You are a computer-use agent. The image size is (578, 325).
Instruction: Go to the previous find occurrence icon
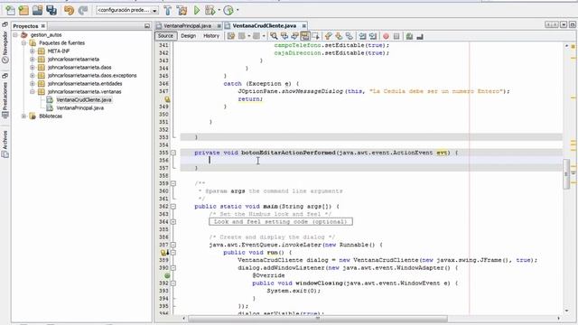tap(284, 36)
